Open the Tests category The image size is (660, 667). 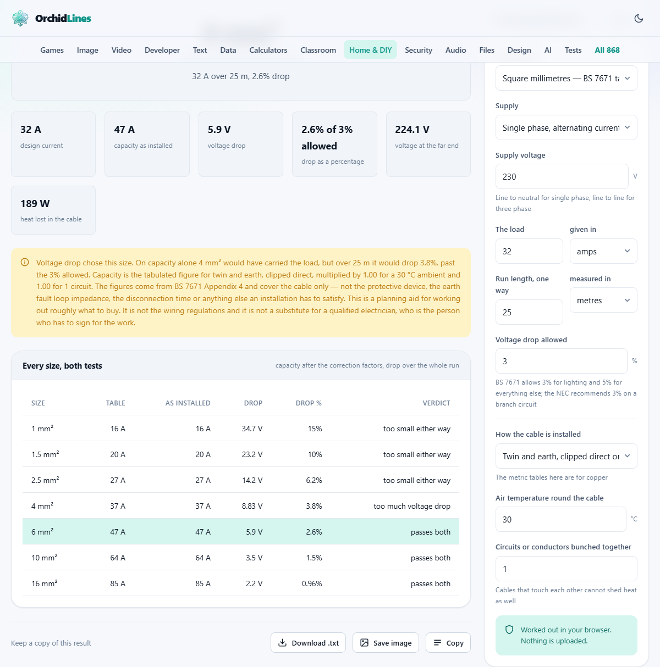coord(573,50)
